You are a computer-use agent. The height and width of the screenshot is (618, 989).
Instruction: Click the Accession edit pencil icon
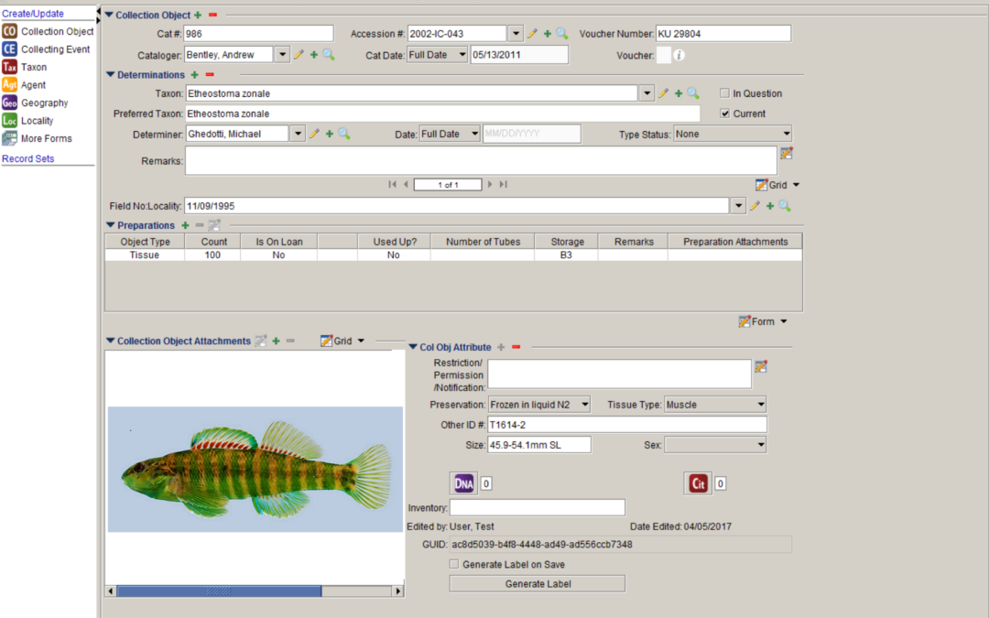(532, 34)
